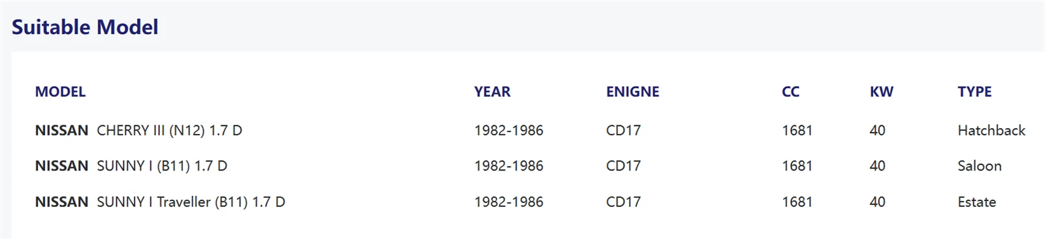
Task: Click the 40 KW value in the Saloon row
Action: (877, 166)
